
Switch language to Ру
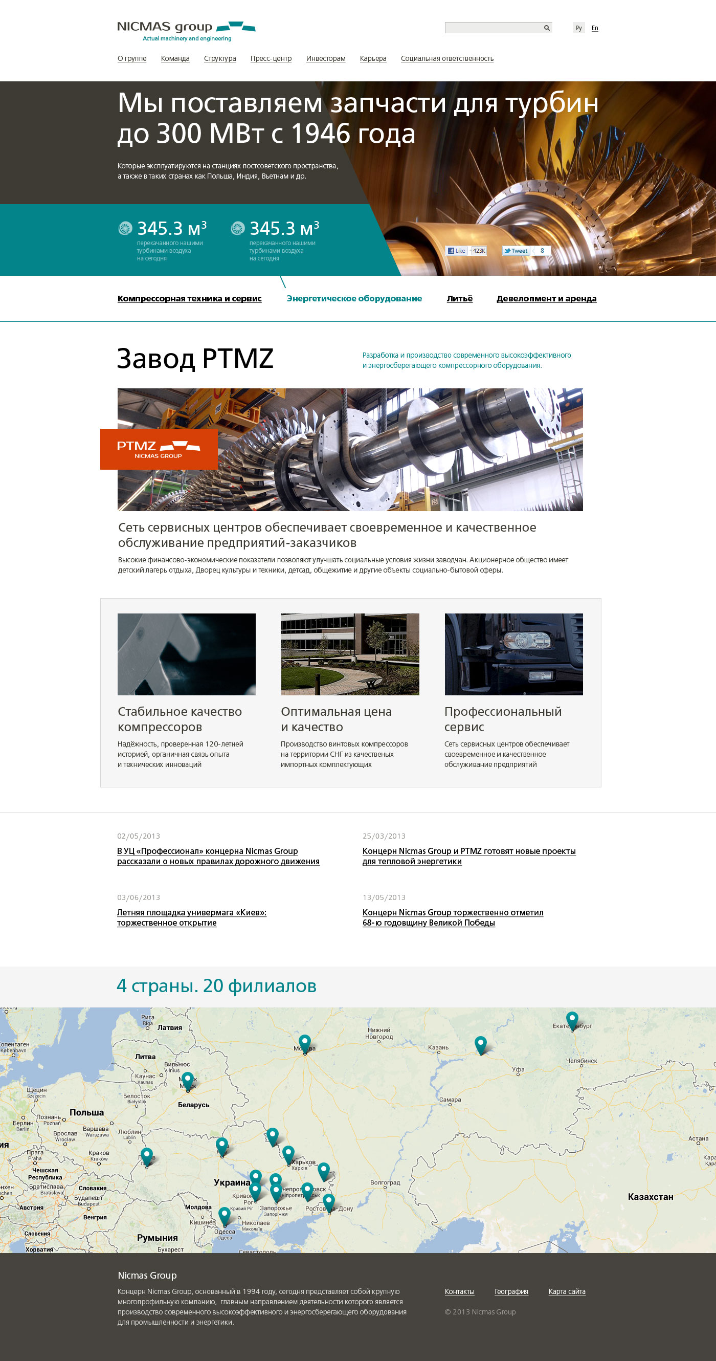[x=578, y=28]
